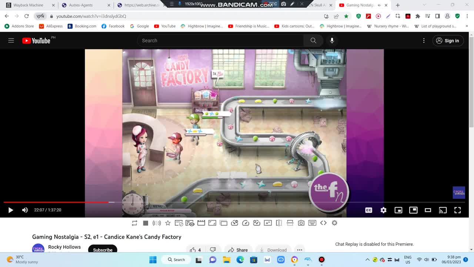
Task: Open YouTube three-dot settings menu
Action: pos(424,40)
